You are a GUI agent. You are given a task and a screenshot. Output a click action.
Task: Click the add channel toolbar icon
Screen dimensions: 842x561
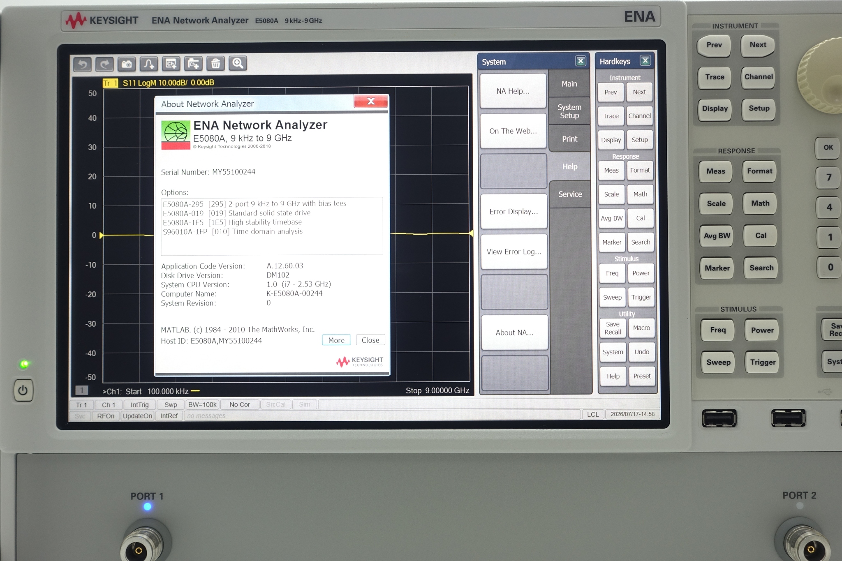point(193,64)
